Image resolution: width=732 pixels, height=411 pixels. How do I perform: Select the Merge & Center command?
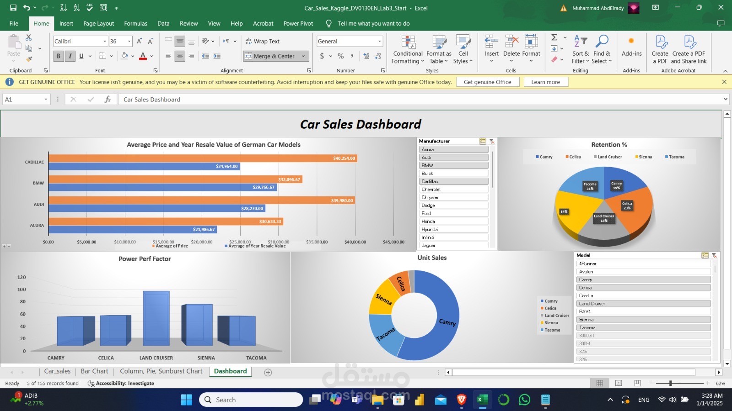coord(272,56)
